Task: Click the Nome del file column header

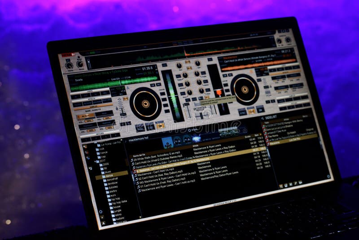Action: click(x=139, y=156)
